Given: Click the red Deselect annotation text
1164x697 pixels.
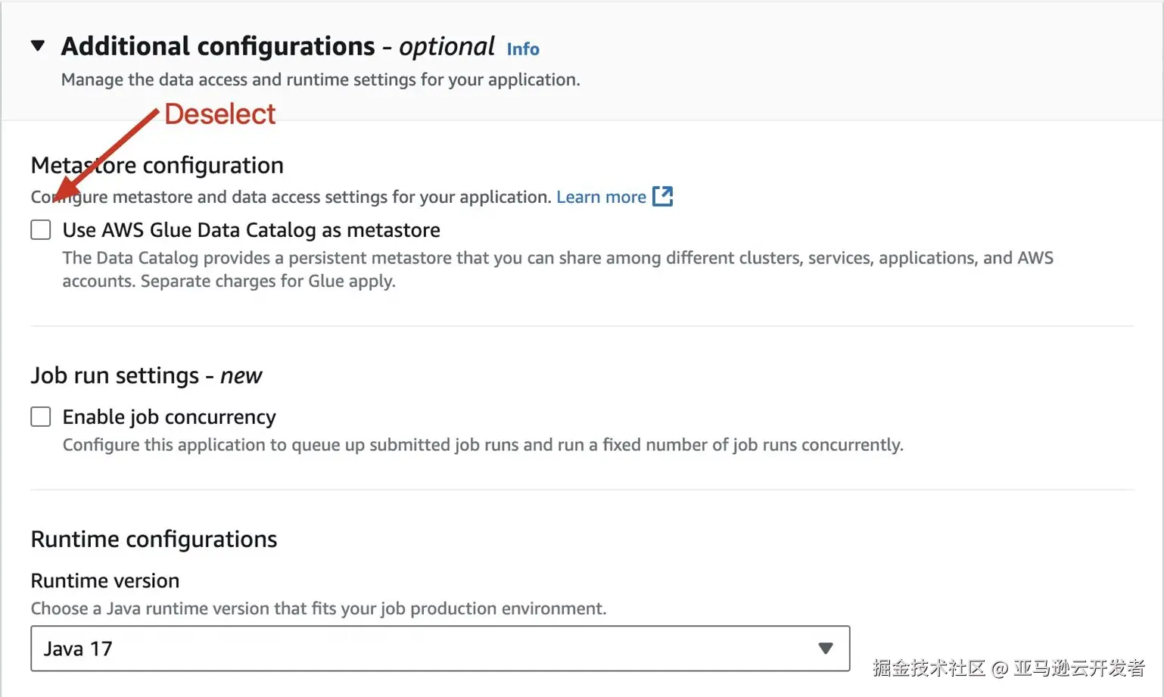Looking at the screenshot, I should [219, 114].
